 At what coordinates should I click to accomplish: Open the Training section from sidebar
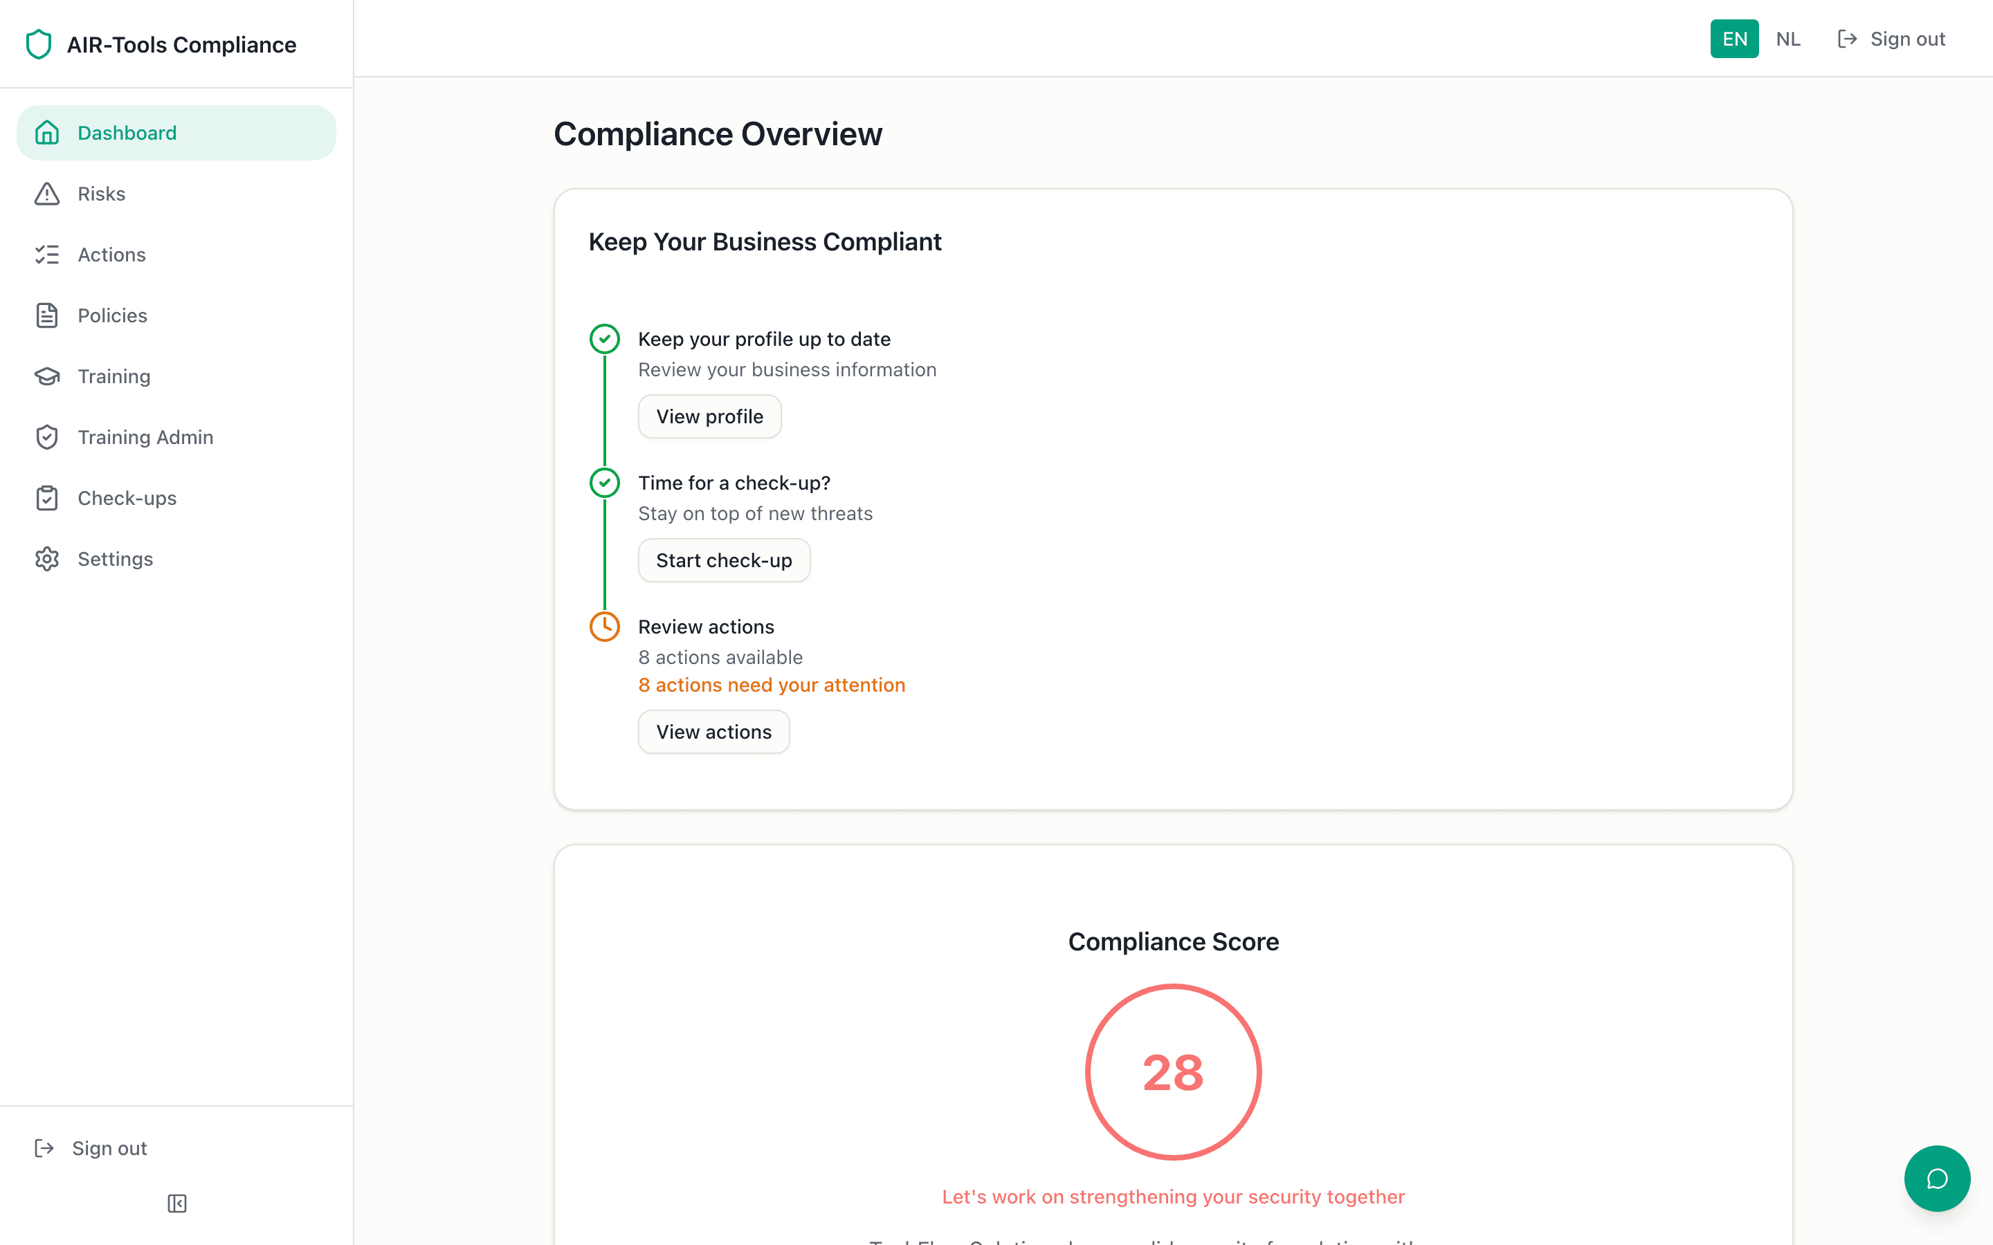[114, 376]
